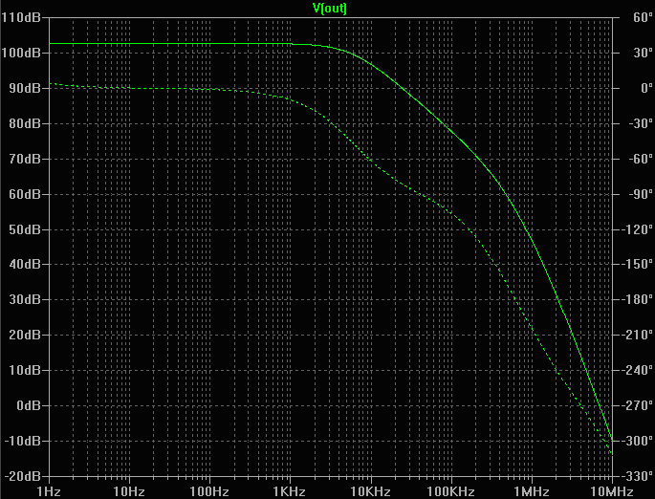Screen dimensions: 655x499
Task: Click the 10KHz frequency axis label
Action: [x=370, y=491]
